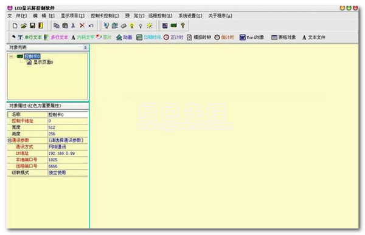Click the New file icon

coord(15,26)
